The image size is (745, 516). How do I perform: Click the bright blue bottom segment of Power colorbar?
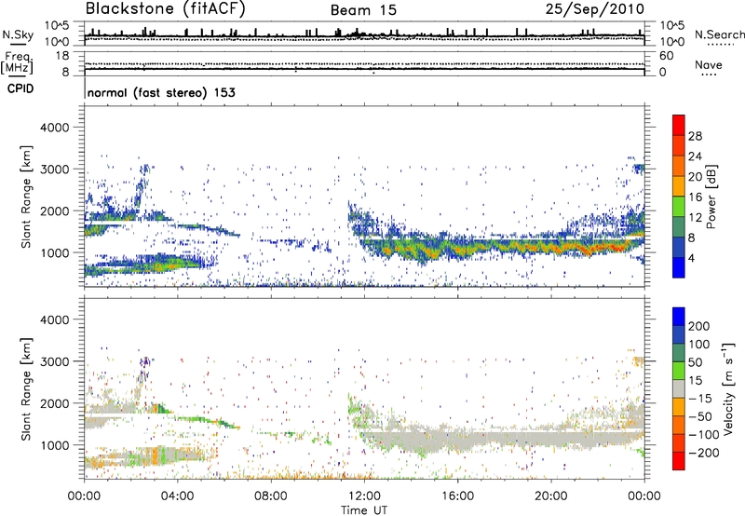(x=679, y=267)
